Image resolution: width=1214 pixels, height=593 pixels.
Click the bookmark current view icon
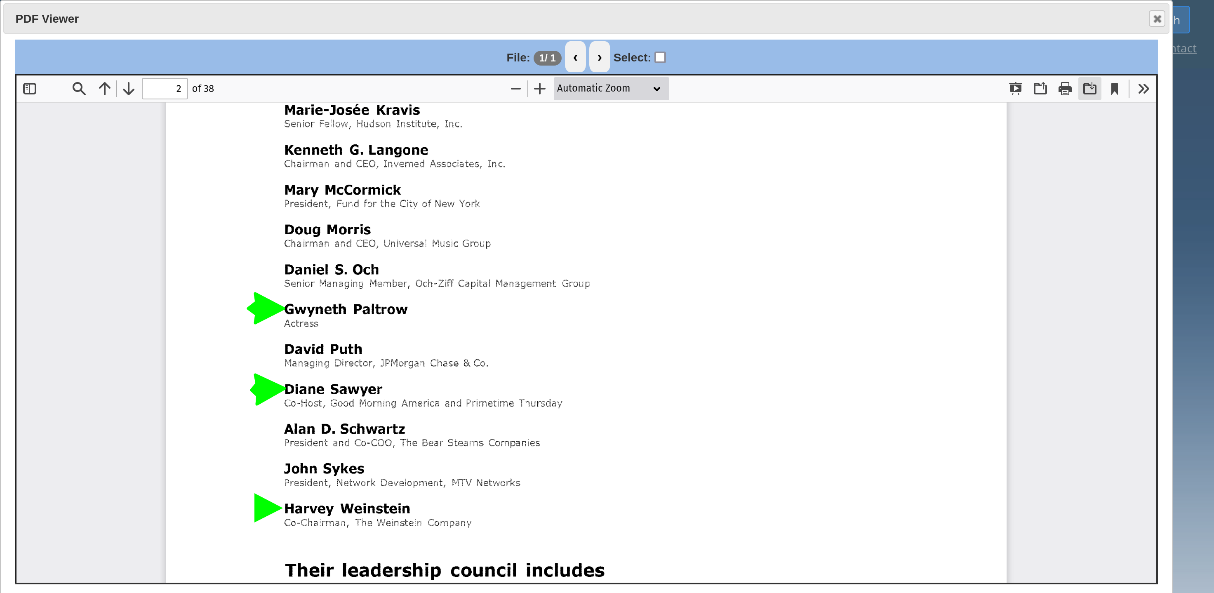tap(1115, 89)
